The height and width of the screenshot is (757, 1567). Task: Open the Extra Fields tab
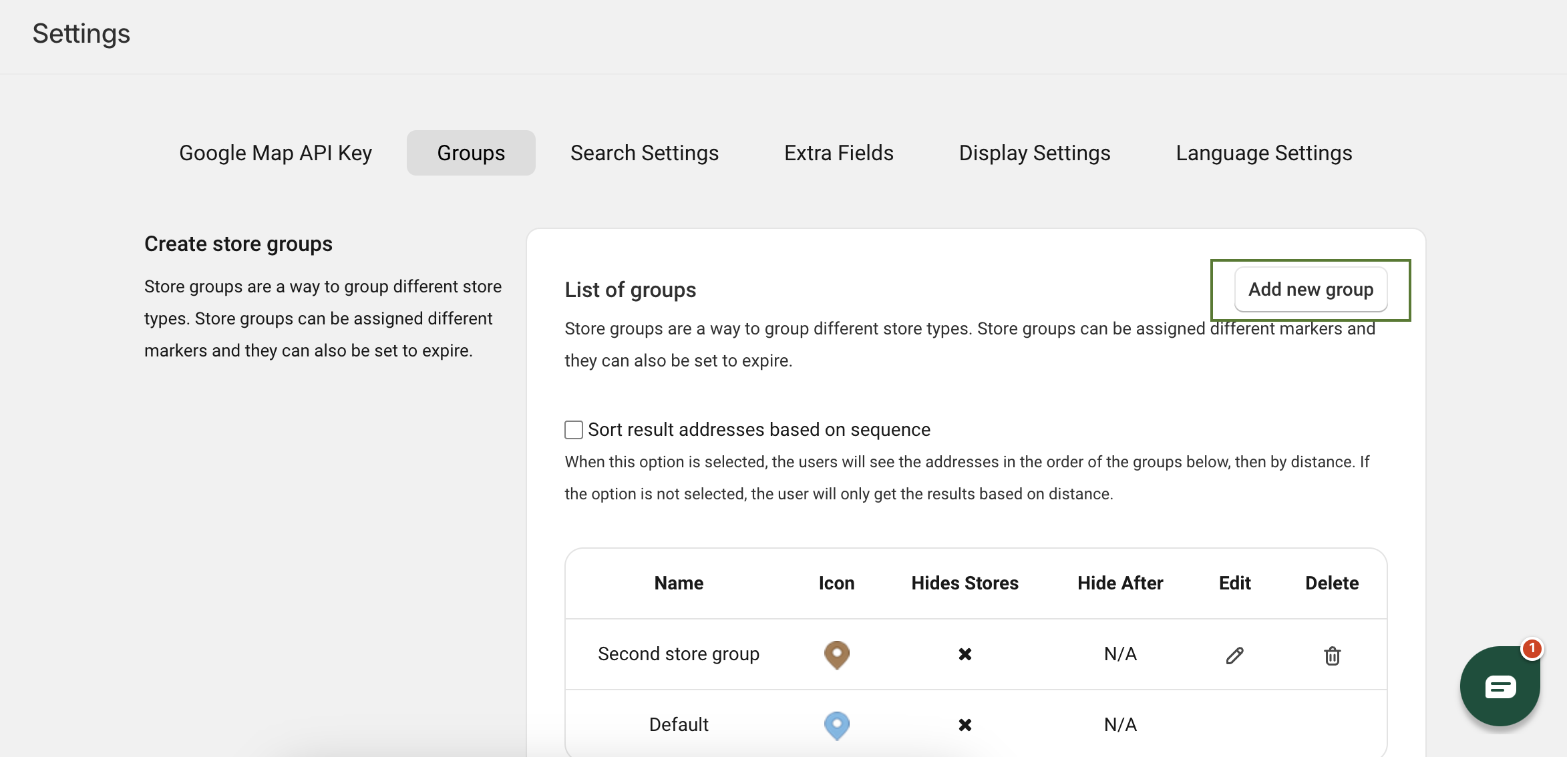[839, 153]
